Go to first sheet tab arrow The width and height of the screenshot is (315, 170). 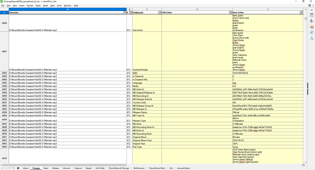coord(3,168)
